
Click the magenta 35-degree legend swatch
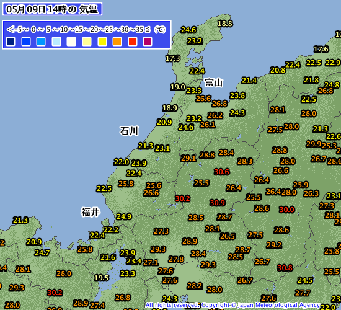click(x=148, y=42)
